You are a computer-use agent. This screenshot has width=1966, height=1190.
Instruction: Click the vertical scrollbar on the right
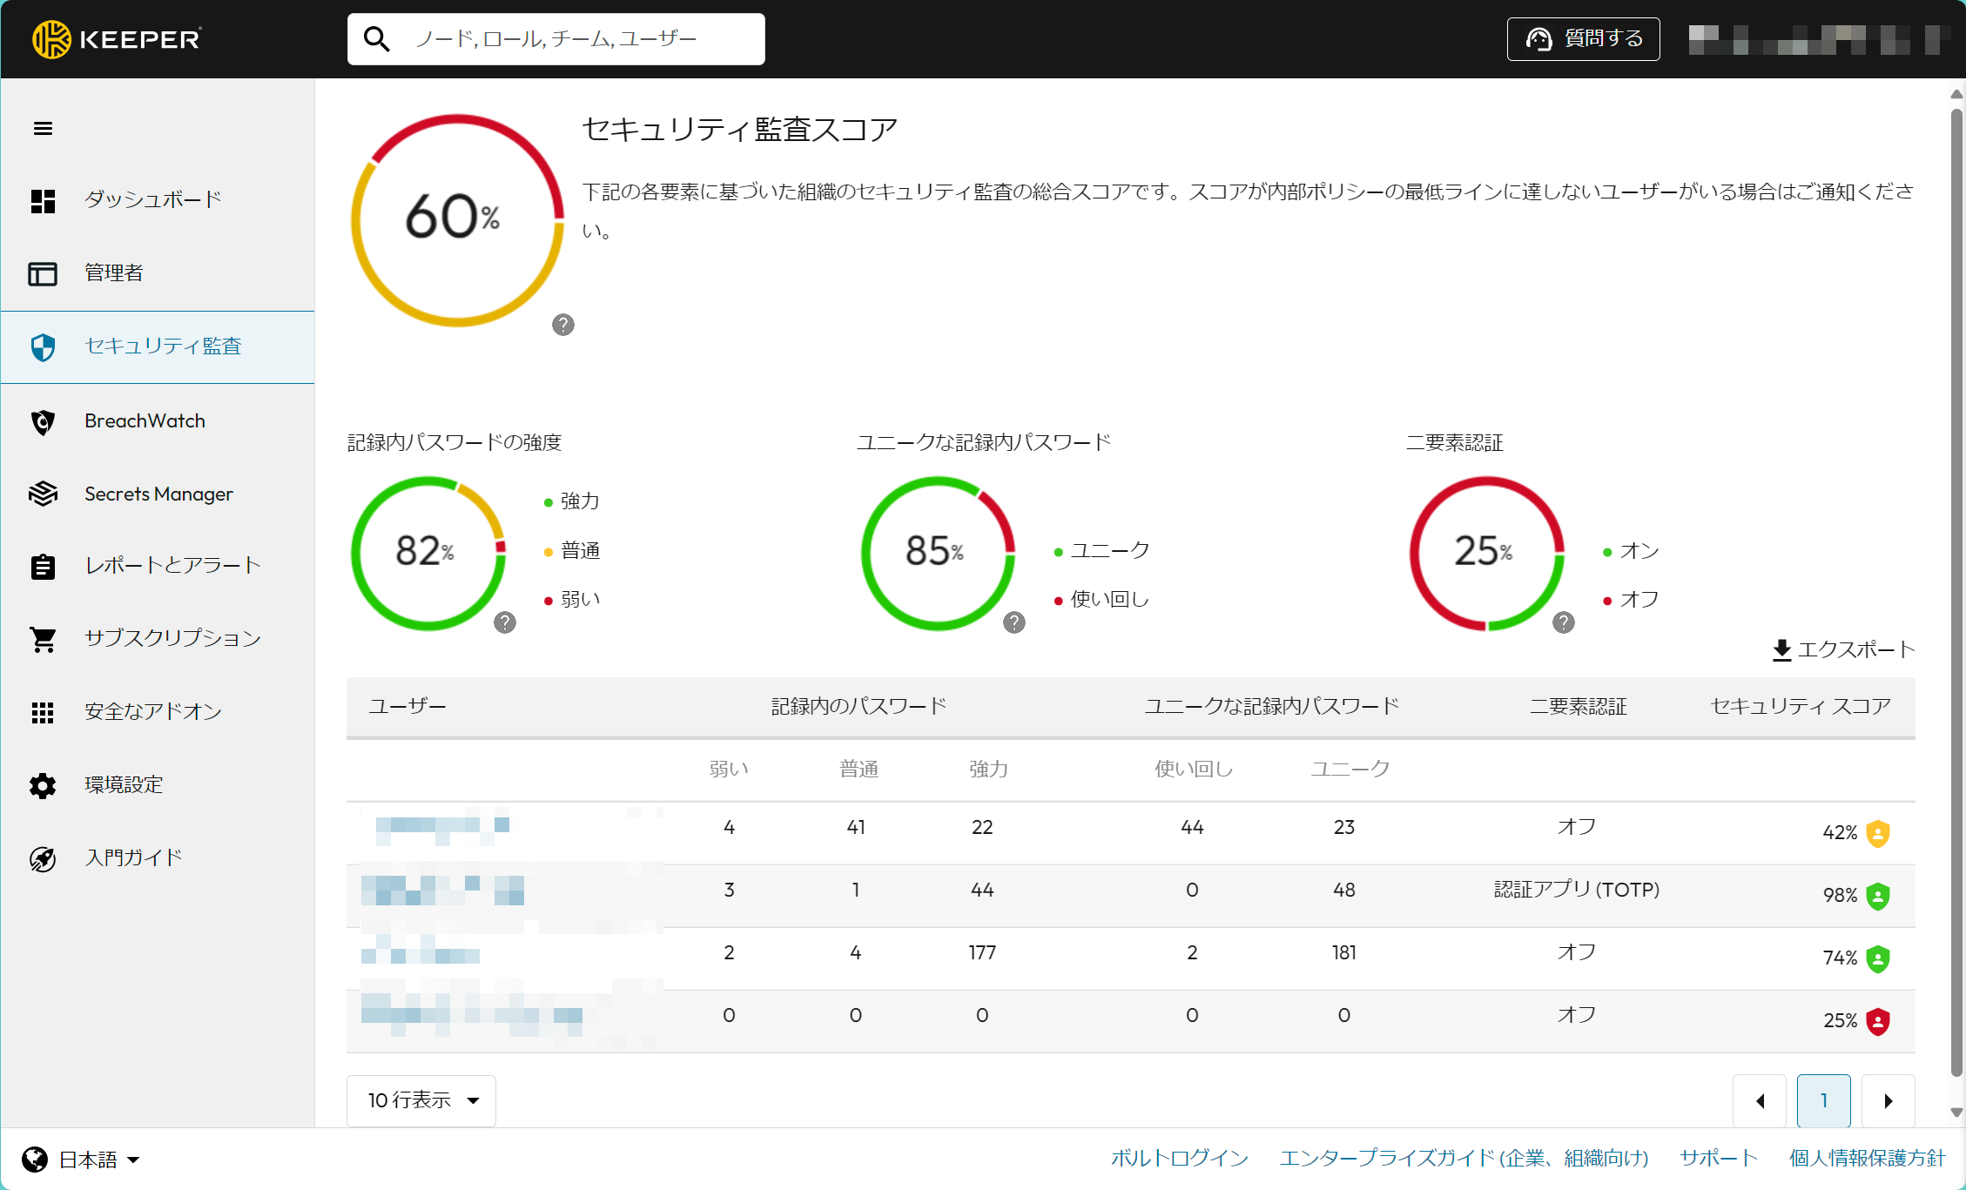tap(1956, 592)
